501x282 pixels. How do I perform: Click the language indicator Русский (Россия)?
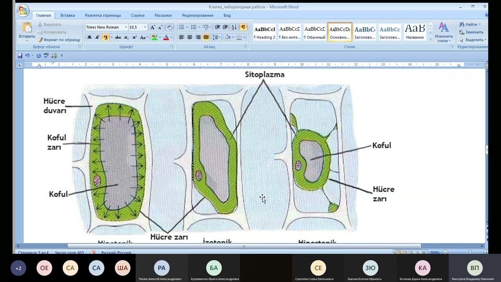(116, 253)
